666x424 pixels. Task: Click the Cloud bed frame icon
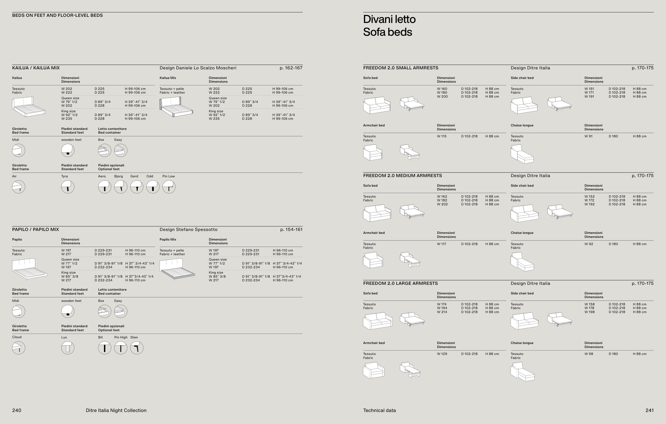19,348
